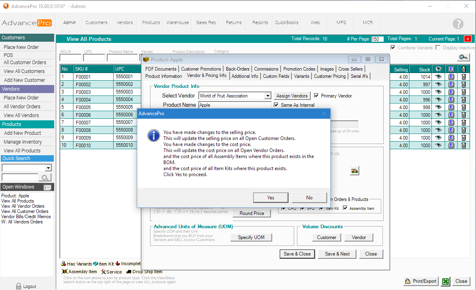Click the Per Page number field
This screenshot has width=476, height=290.
pyautogui.click(x=377, y=39)
